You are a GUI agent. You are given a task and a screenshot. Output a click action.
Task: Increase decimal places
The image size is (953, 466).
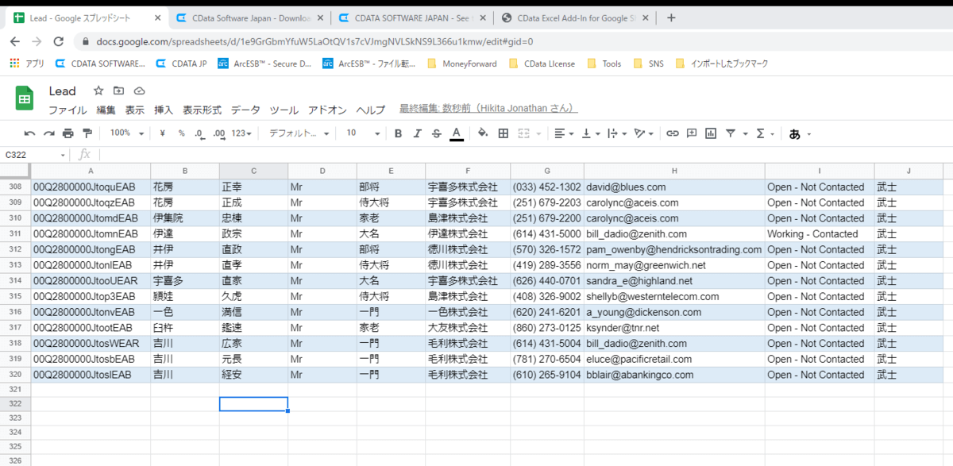click(219, 133)
